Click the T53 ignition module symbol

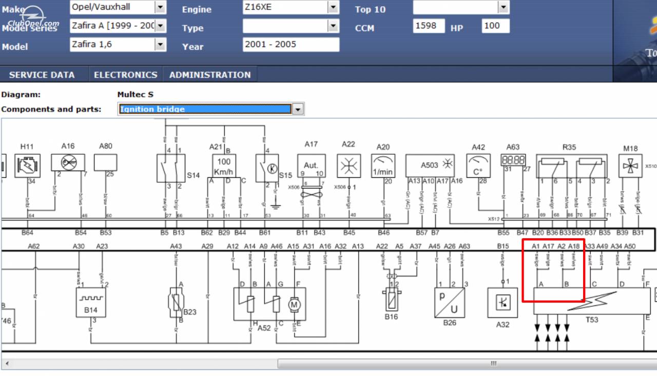[x=592, y=301]
